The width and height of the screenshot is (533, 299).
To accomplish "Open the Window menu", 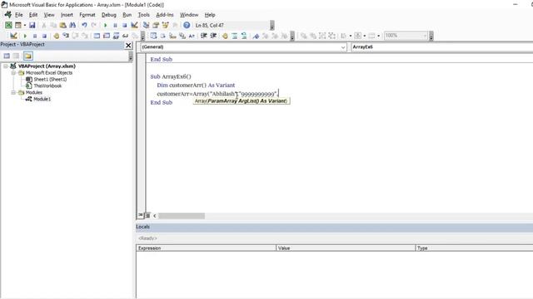I will (x=189, y=15).
